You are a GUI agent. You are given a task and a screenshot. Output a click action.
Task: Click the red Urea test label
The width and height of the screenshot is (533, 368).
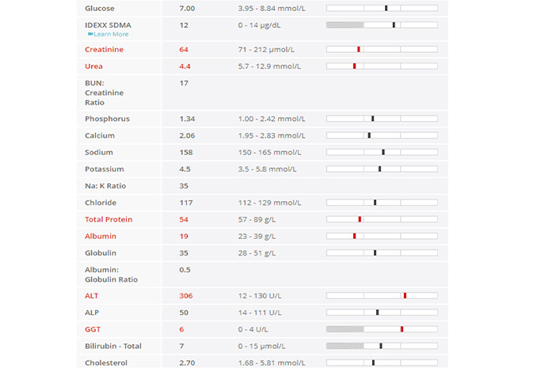[x=93, y=66]
